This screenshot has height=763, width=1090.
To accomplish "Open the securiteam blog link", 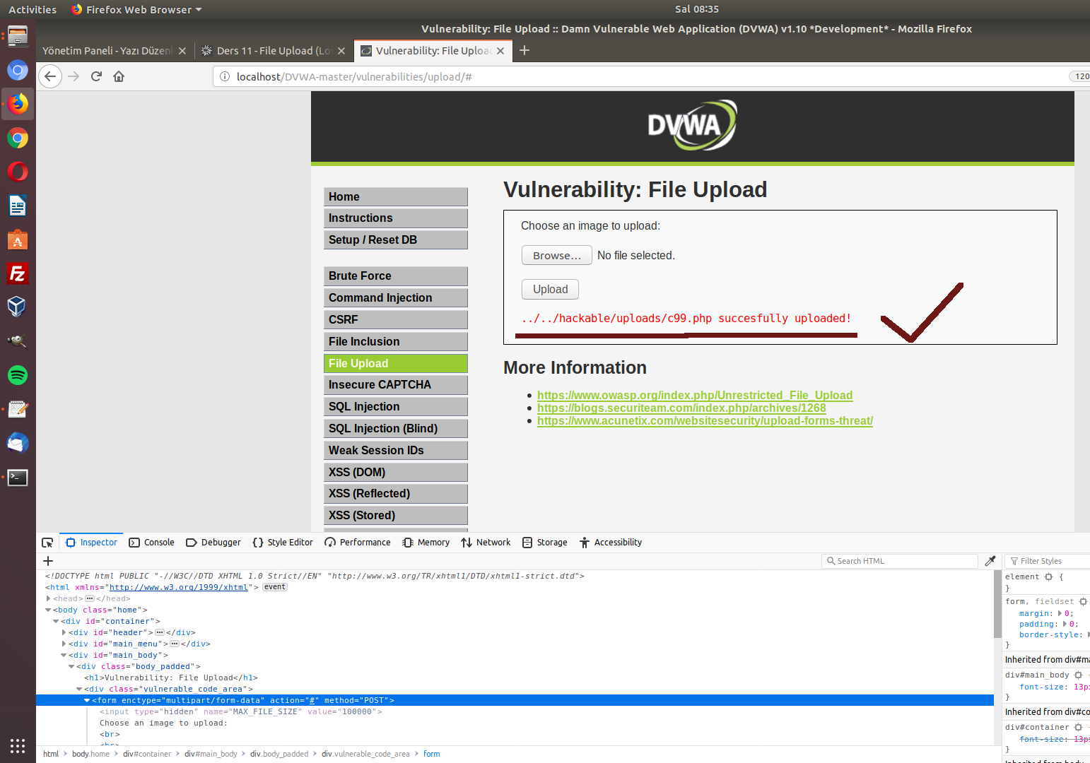I will pyautogui.click(x=681, y=408).
